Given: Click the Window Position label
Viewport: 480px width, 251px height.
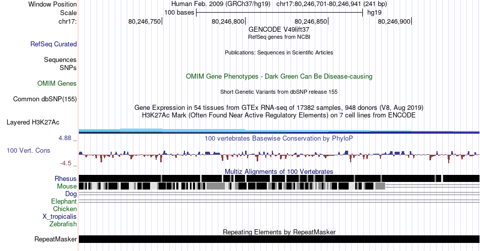Looking at the screenshot, I should coord(53,4).
